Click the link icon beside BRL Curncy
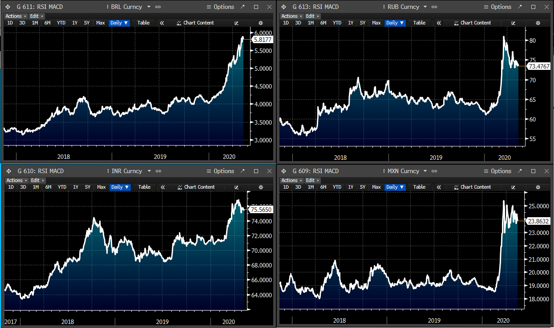The height and width of the screenshot is (328, 554). pos(158,7)
